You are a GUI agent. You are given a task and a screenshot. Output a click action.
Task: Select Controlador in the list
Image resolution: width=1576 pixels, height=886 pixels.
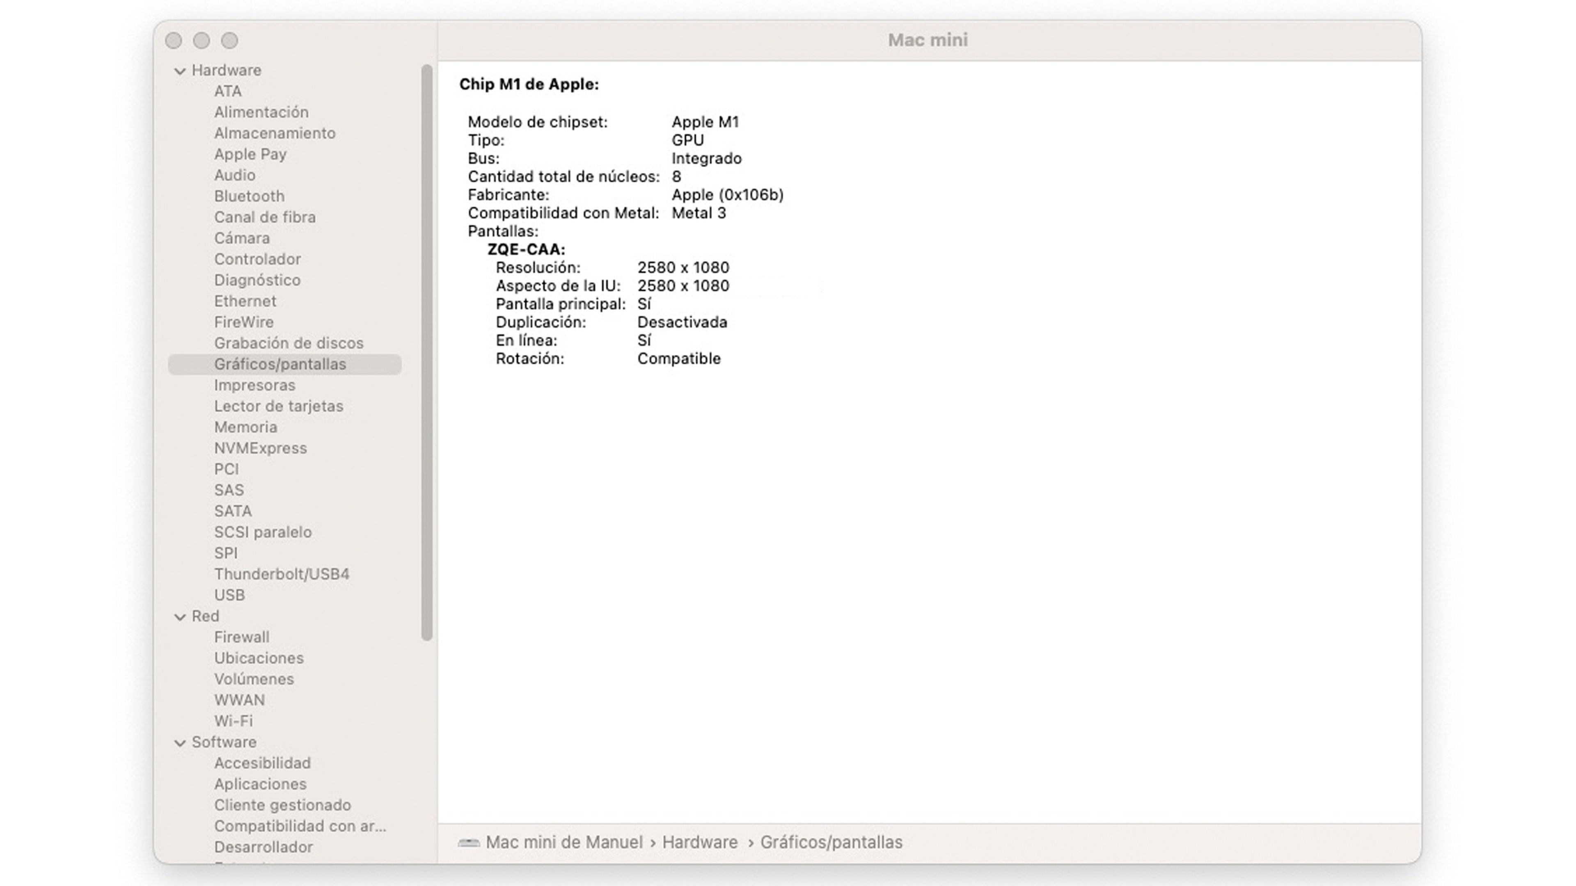coord(257,259)
